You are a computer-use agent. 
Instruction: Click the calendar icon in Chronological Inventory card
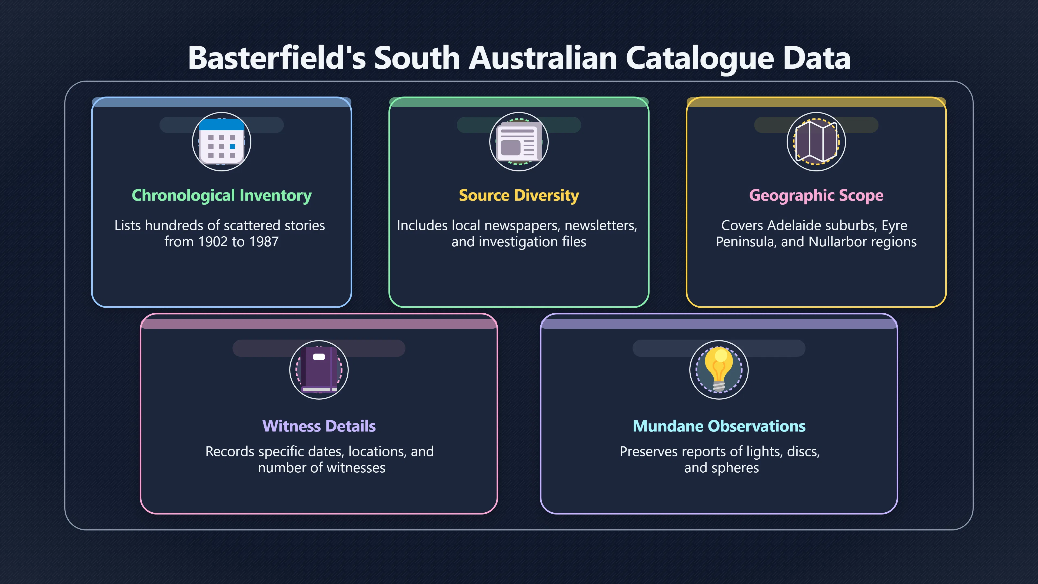pyautogui.click(x=222, y=141)
